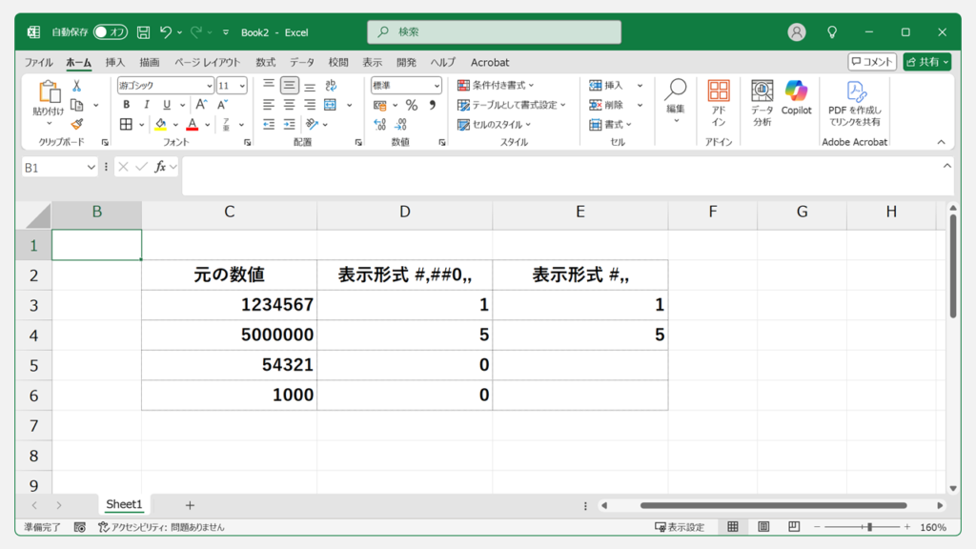Open the font name dropdown

(x=210, y=86)
